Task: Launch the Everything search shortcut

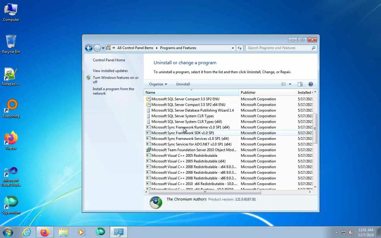Action: [x=11, y=109]
